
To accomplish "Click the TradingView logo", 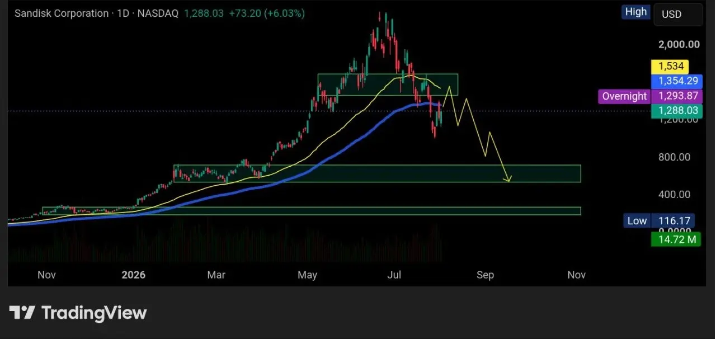I will (78, 313).
